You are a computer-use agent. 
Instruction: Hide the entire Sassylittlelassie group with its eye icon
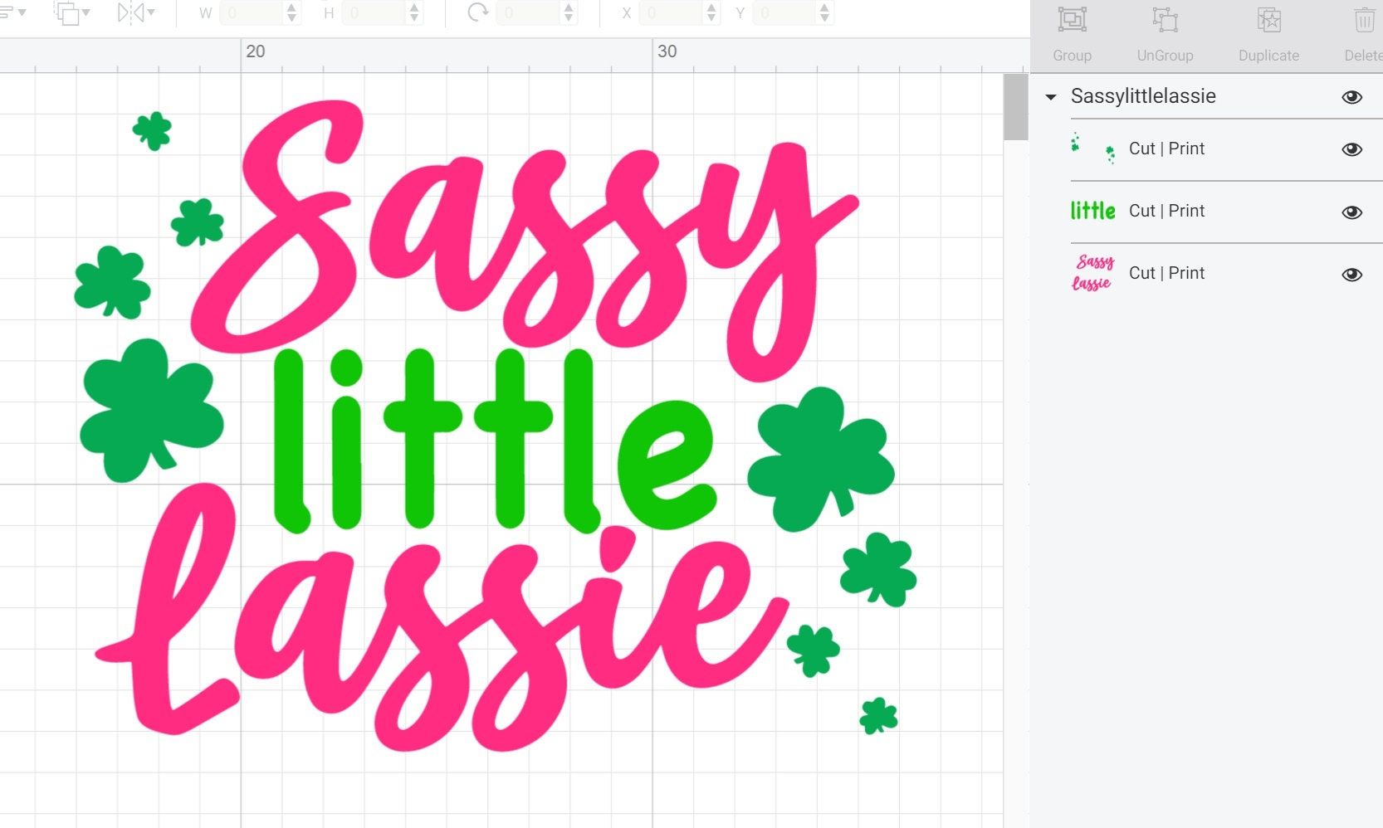[x=1352, y=97]
